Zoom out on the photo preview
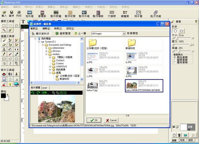 coord(57,93)
